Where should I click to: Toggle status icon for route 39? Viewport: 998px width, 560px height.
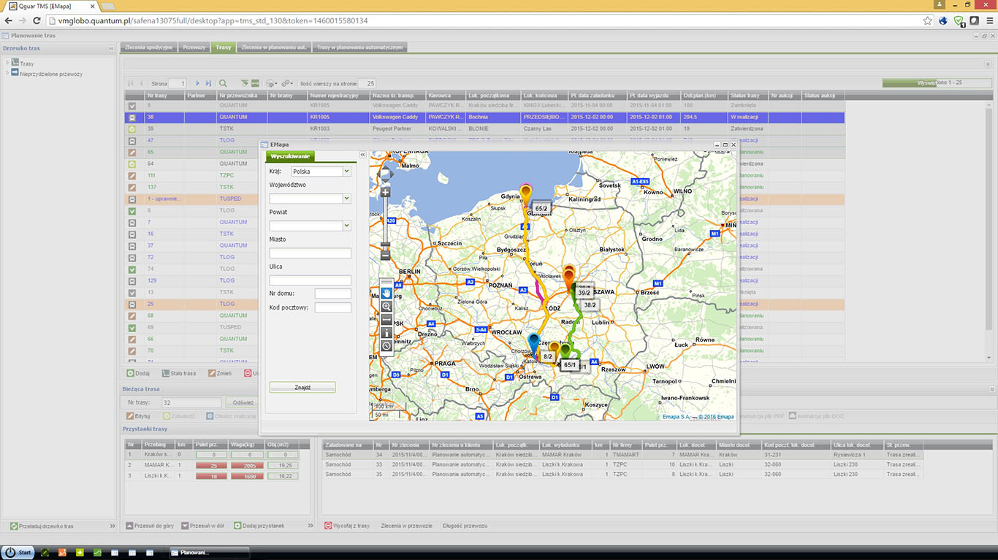pyautogui.click(x=132, y=129)
